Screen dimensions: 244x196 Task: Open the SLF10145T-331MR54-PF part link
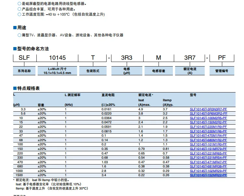pyautogui.click(x=208, y=158)
